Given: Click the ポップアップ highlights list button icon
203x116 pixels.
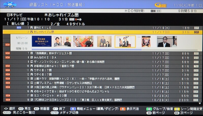Looking at the screenshot, I should [x=7, y=113].
